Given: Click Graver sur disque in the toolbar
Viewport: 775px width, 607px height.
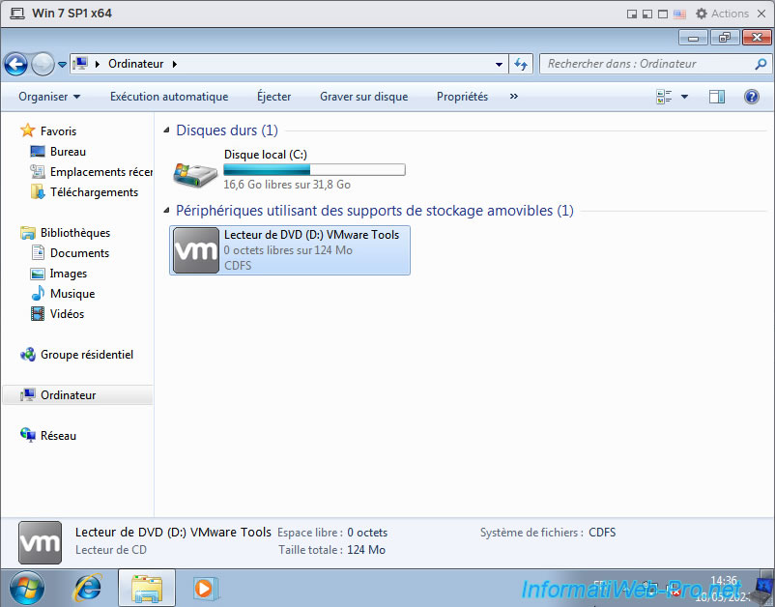Looking at the screenshot, I should [x=363, y=97].
